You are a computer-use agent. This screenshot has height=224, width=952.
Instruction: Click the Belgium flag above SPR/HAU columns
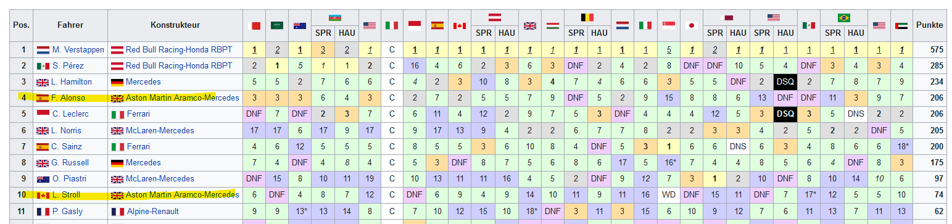(x=587, y=18)
